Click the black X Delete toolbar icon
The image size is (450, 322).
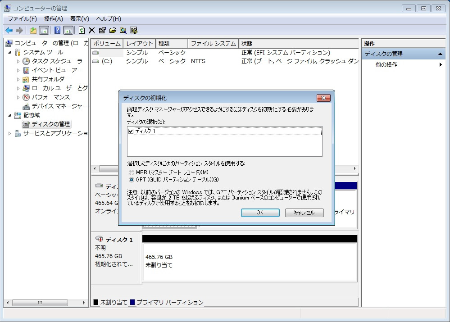92,30
